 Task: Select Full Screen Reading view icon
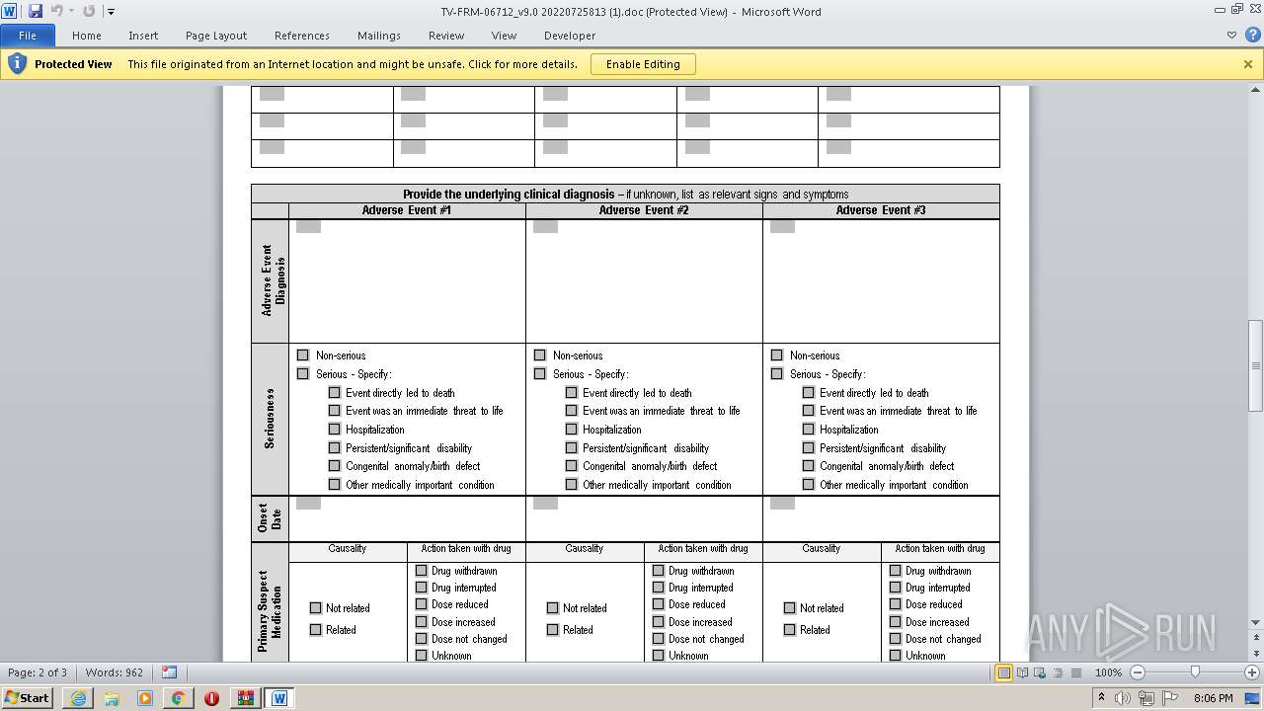tap(1022, 672)
